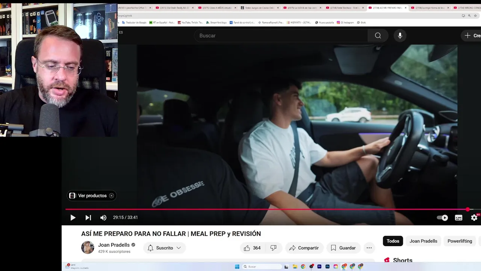Skip to next video
This screenshot has width=481, height=271.
[x=88, y=218]
